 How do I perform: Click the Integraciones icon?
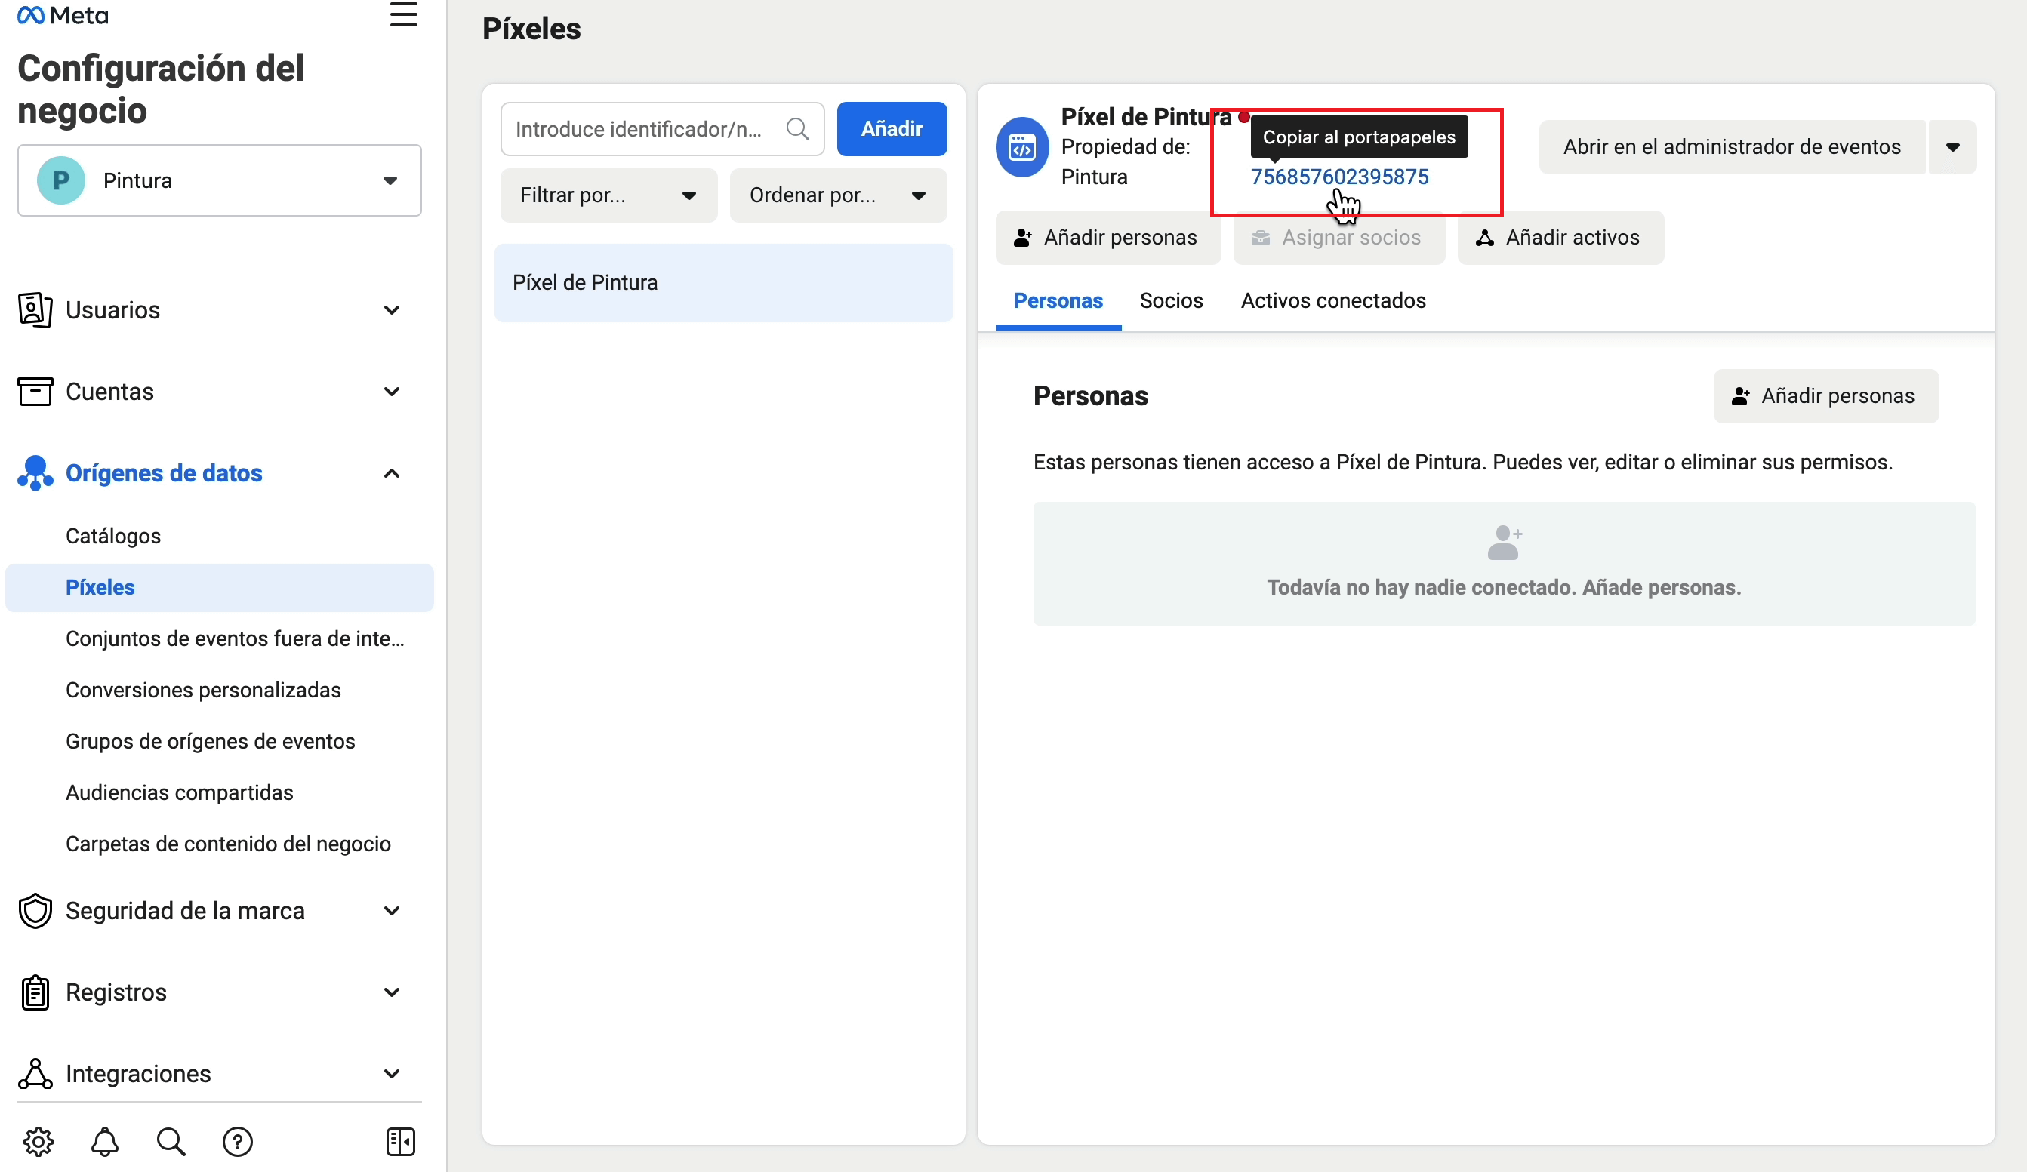pyautogui.click(x=35, y=1073)
